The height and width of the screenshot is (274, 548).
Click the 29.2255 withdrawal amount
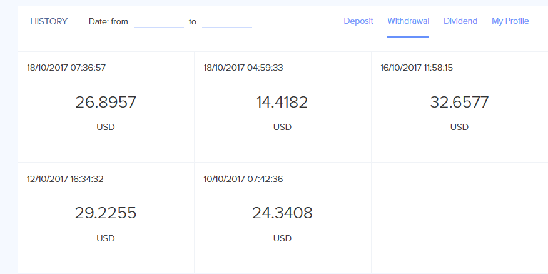point(106,213)
